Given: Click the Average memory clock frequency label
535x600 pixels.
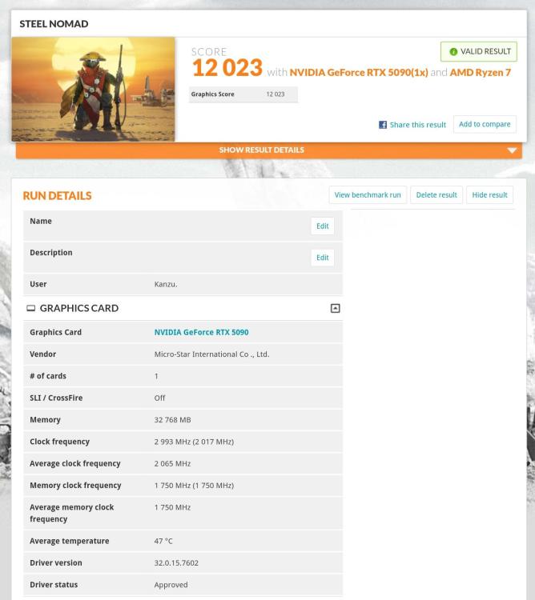Looking at the screenshot, I should point(71,513).
